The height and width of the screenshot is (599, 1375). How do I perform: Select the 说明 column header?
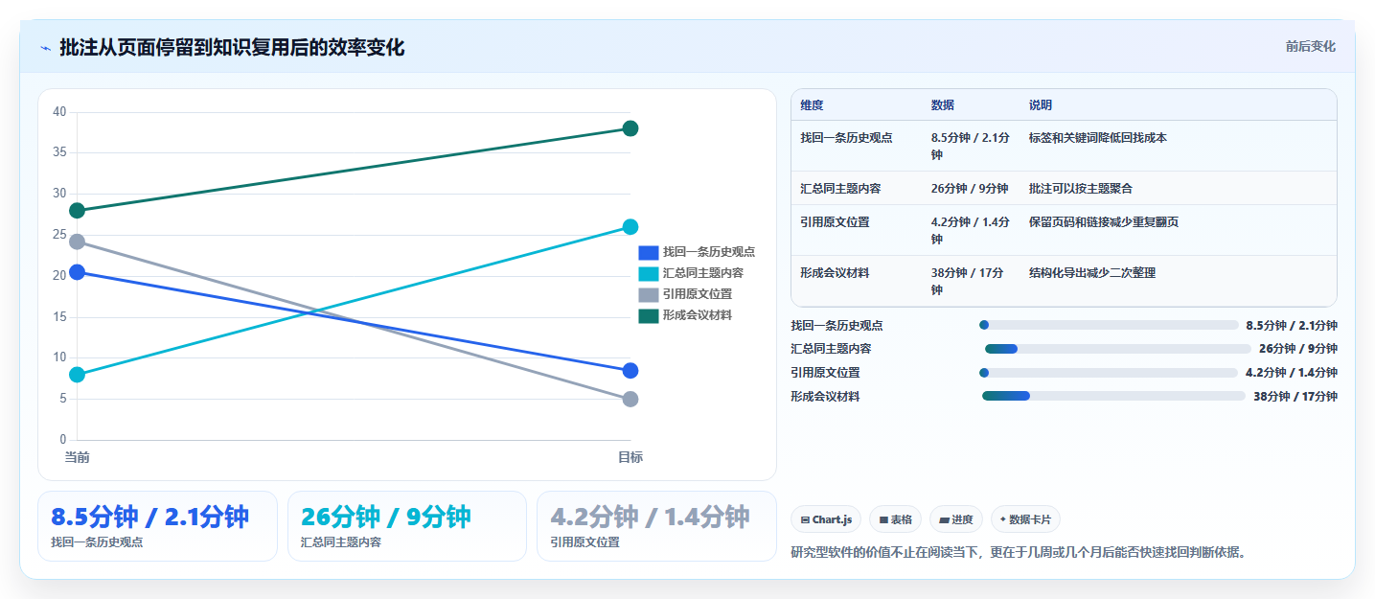(x=1040, y=105)
